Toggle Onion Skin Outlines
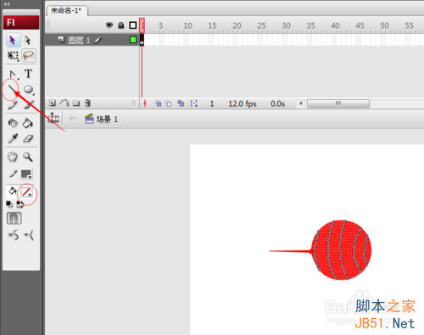 (169, 103)
